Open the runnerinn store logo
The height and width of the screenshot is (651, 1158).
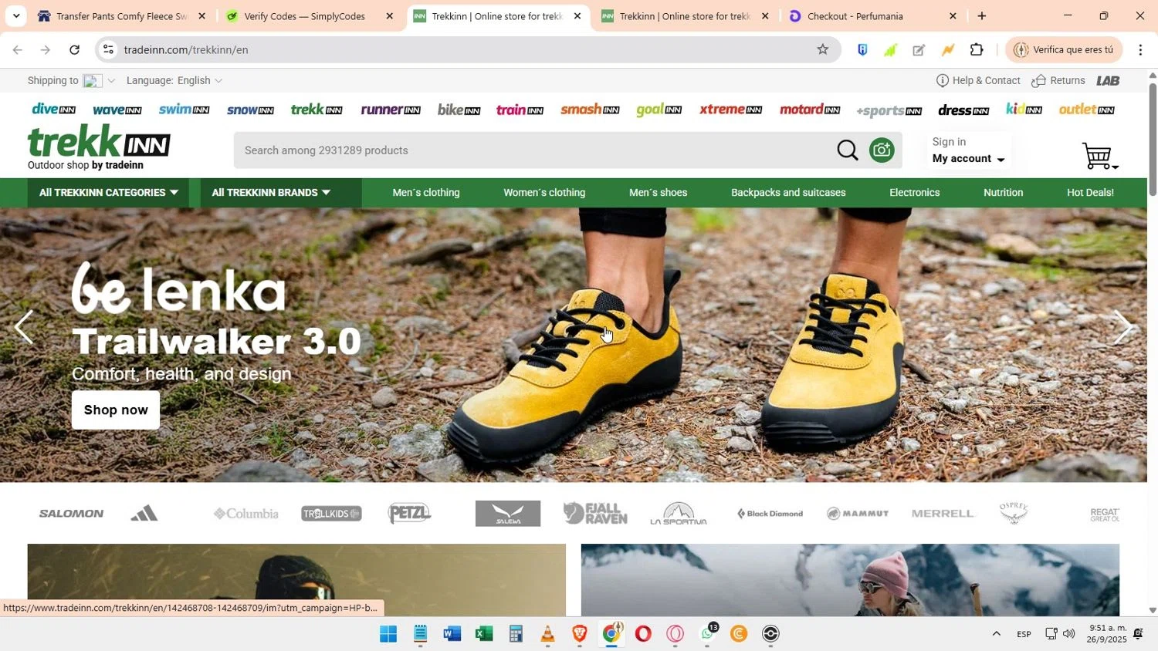coord(391,110)
